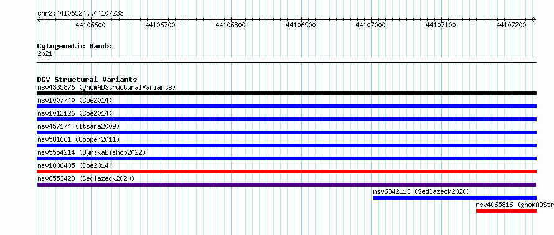The width and height of the screenshot is (554, 235).
Task: Click the red nsv1006405 variant bar
Action: click(287, 172)
